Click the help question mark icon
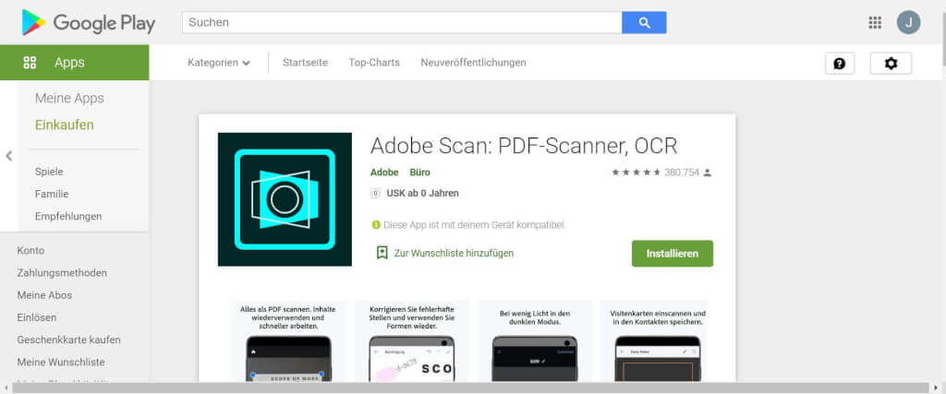The width and height of the screenshot is (946, 394). coord(840,64)
